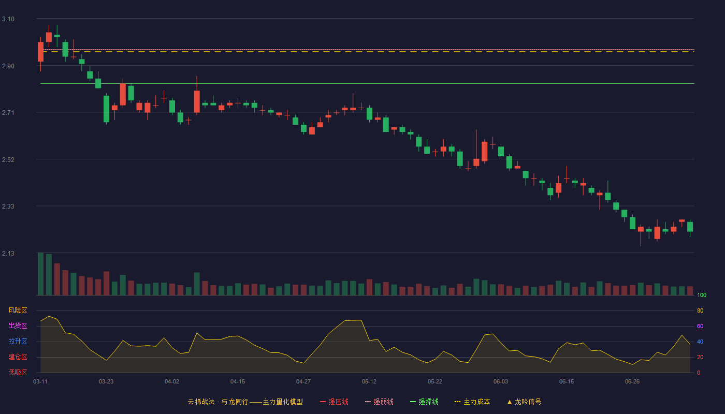This screenshot has height=414, width=725.
Task: Click the 2.52 price axis label
Action: tap(8, 160)
